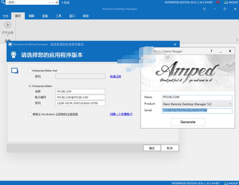Screen dimensions: 239x185
Task: Click the Amped logo banner in Keygen
Action: (x=188, y=73)
